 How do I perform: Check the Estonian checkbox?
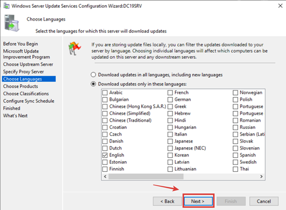tap(105, 162)
